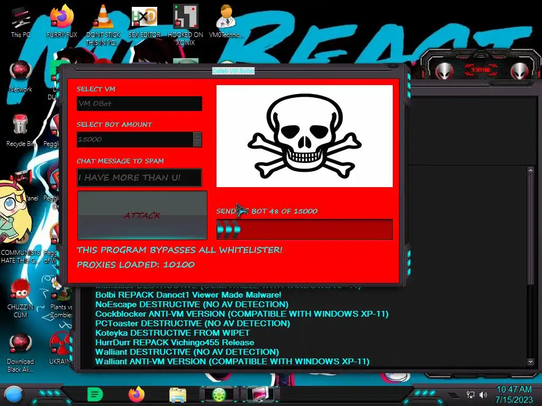Screen dimensions: 542x406
Task: Click the VM 0Bot select VM field
Action: tap(139, 104)
